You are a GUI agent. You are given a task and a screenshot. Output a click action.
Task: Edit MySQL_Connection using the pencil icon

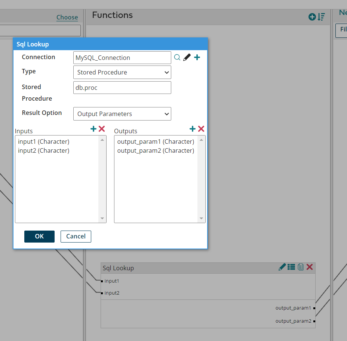(x=187, y=57)
